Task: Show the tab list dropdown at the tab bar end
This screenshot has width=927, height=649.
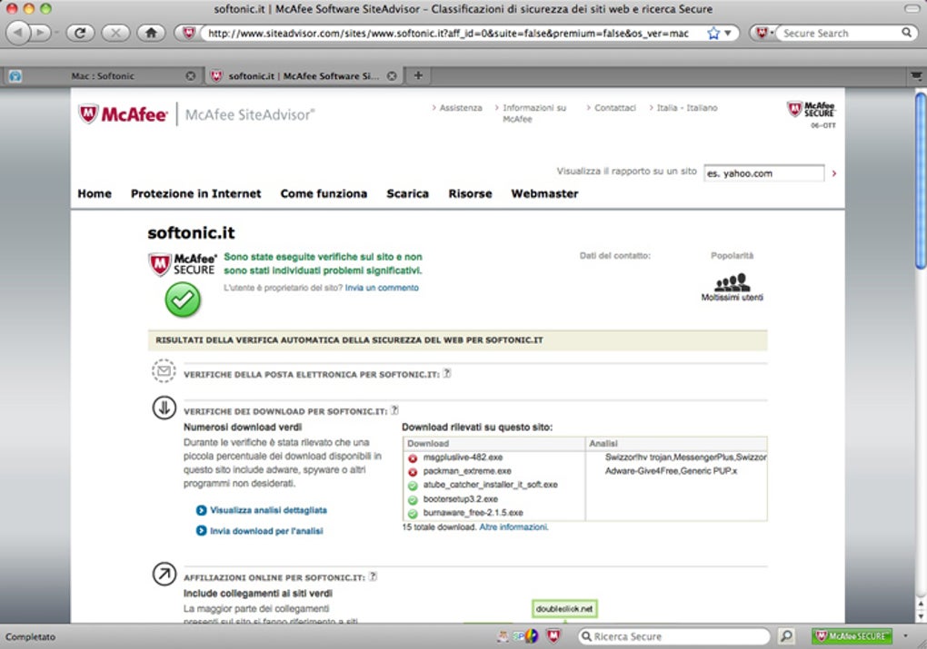Action: (x=916, y=75)
